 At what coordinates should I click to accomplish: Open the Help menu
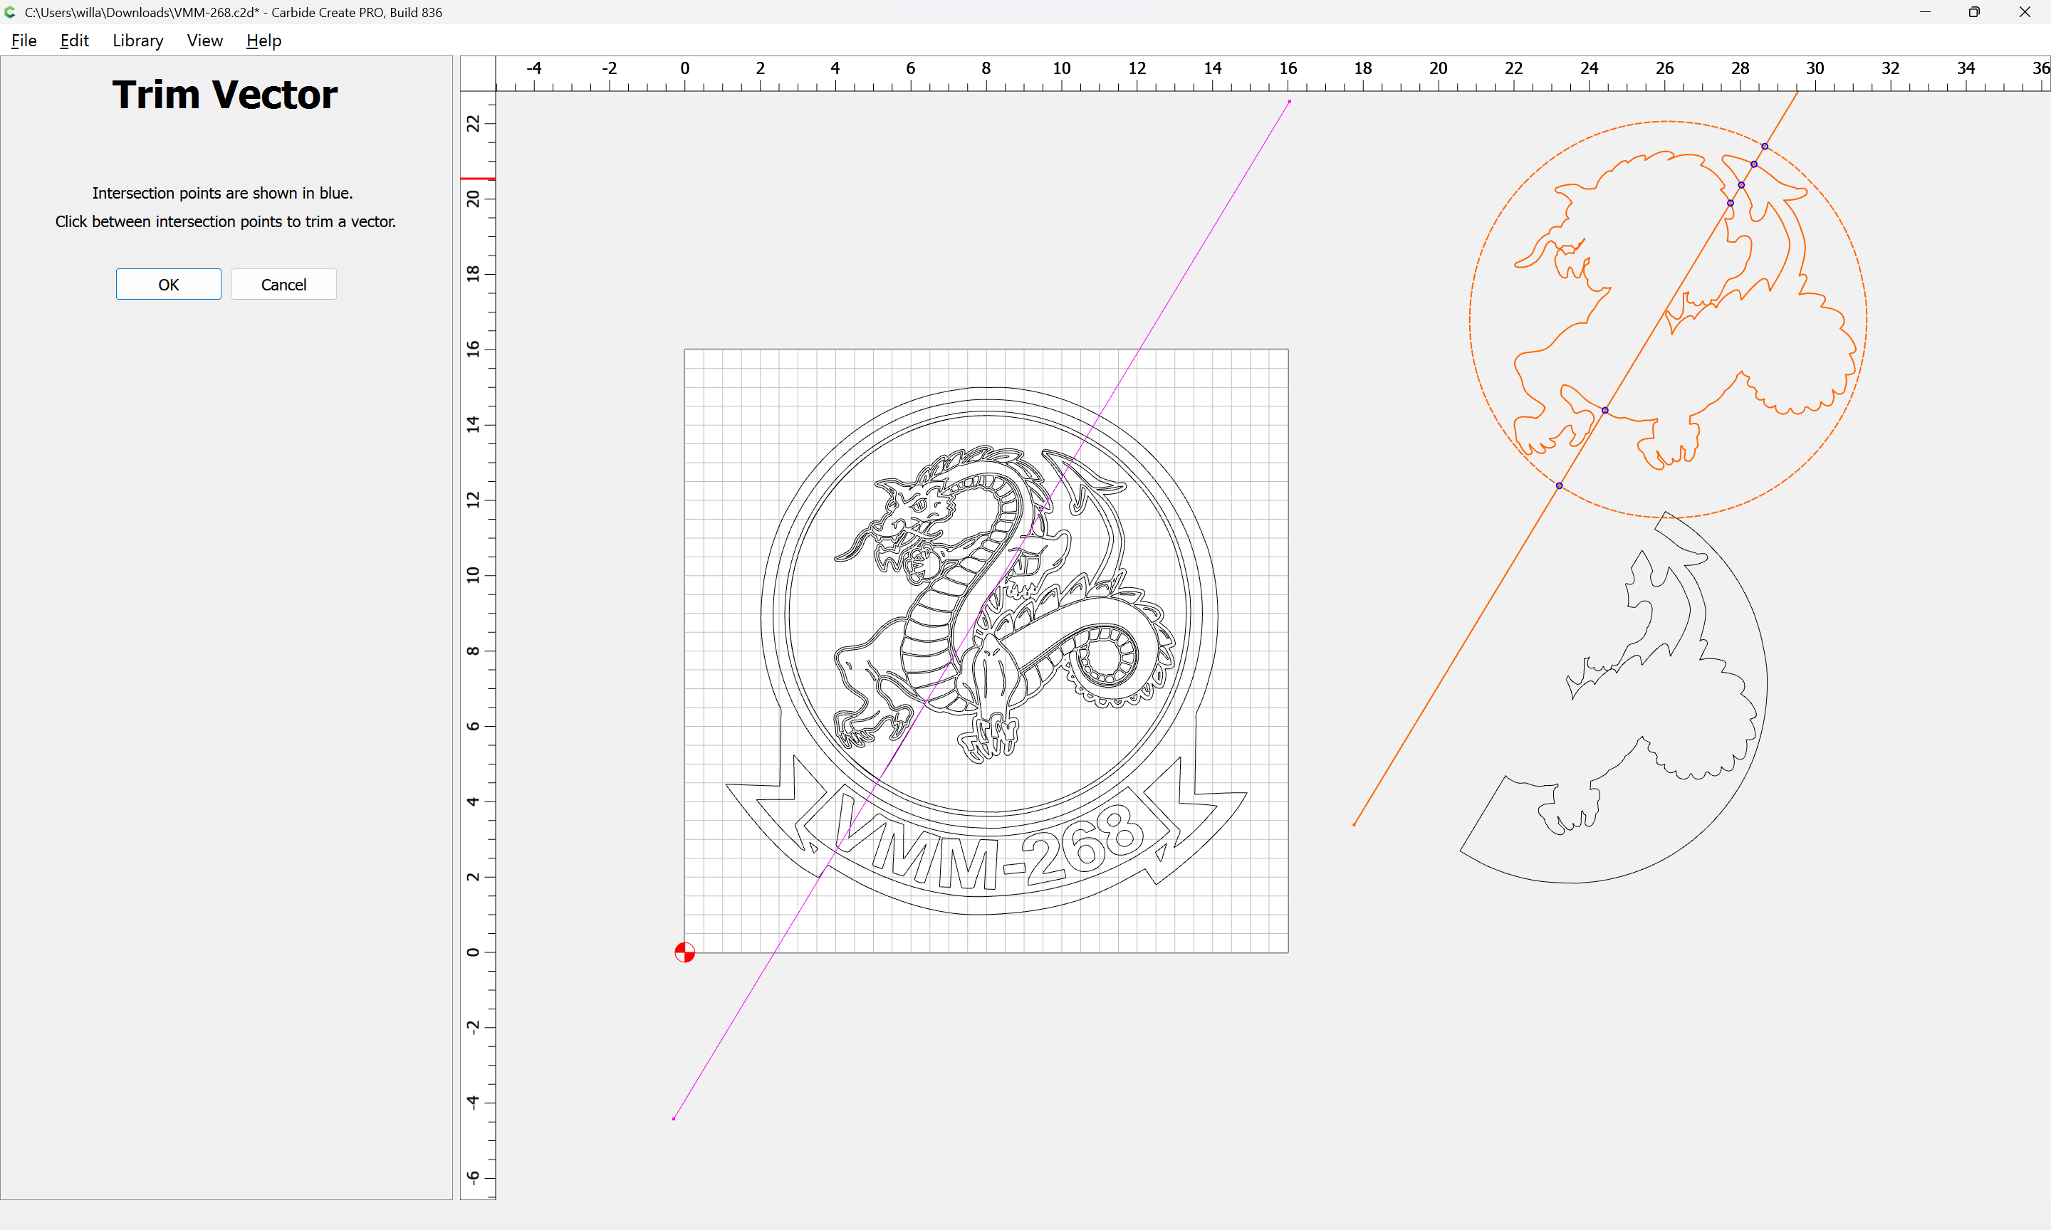263,41
